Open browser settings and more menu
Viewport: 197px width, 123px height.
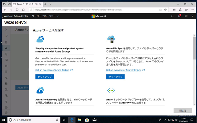pos(193,10)
